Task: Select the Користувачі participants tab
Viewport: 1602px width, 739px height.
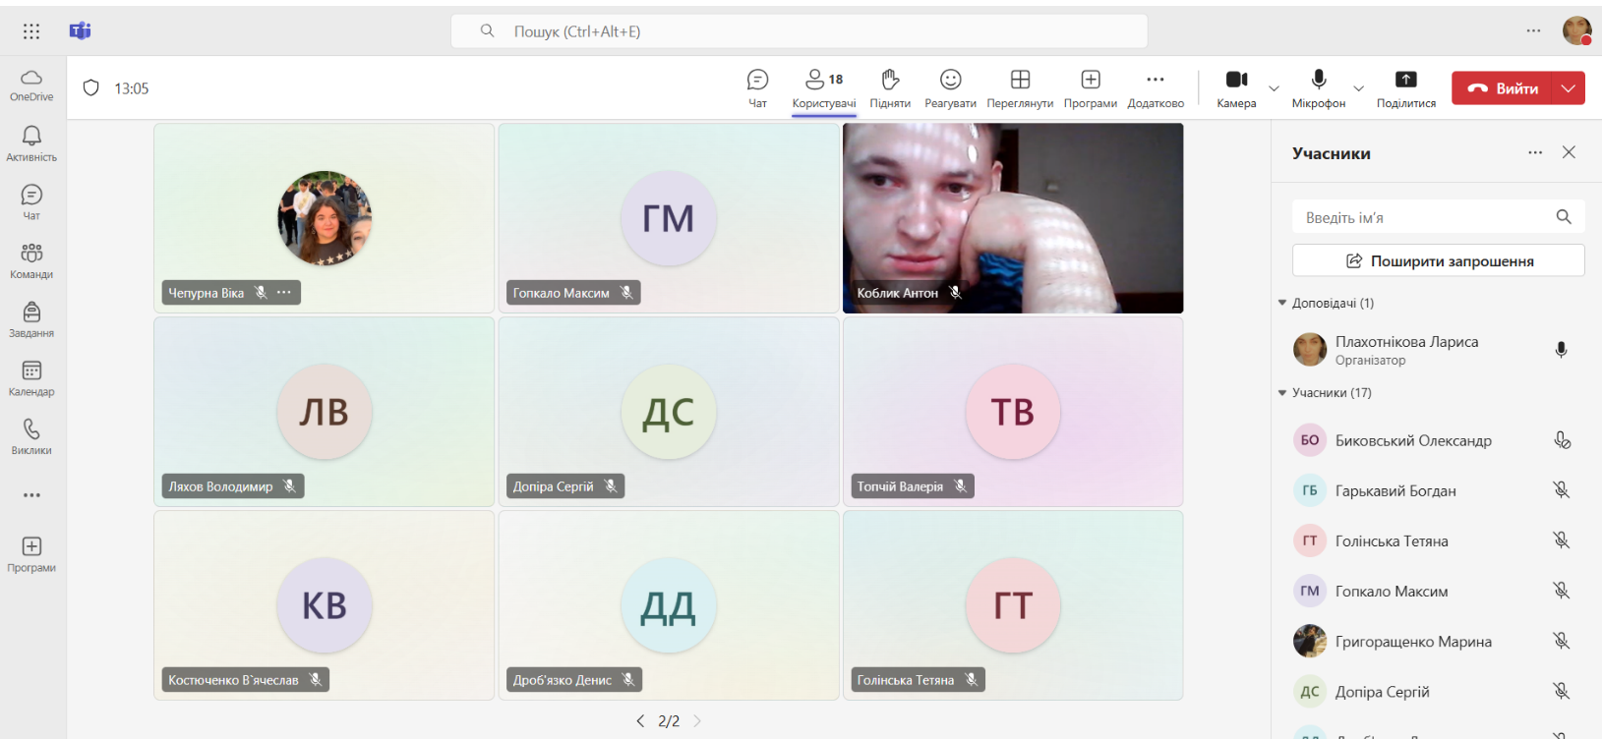Action: click(x=824, y=87)
